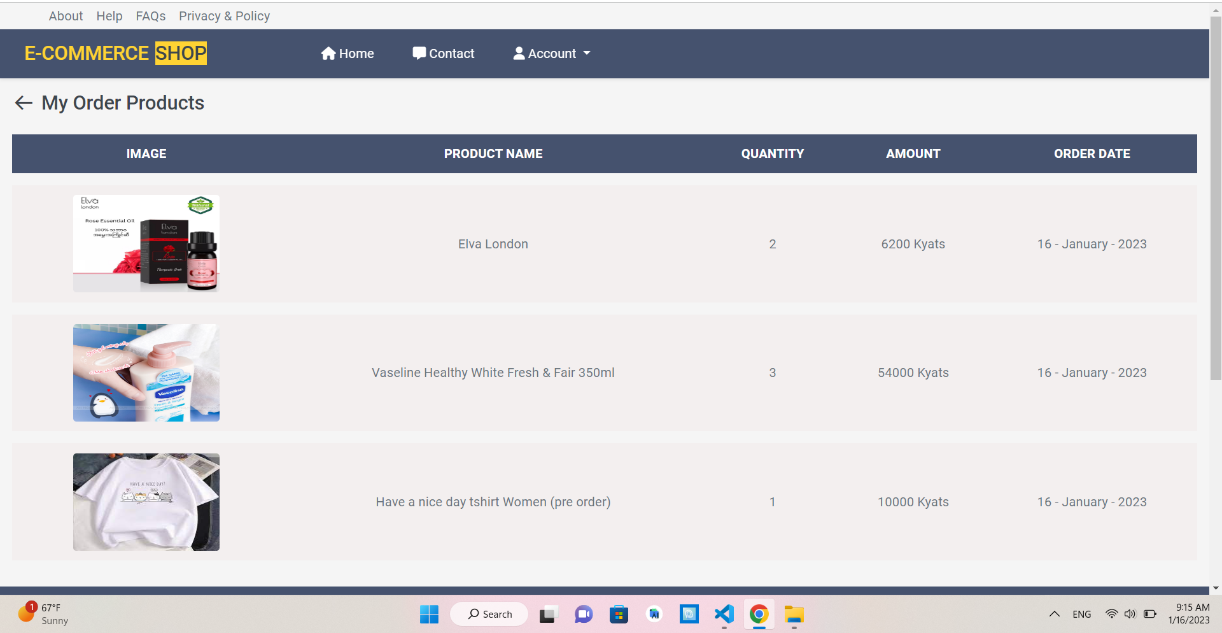Open File Explorer from taskbar

click(794, 615)
